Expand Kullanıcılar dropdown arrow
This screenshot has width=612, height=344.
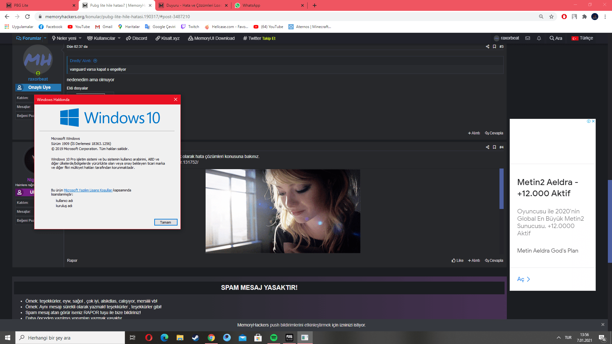coord(119,38)
